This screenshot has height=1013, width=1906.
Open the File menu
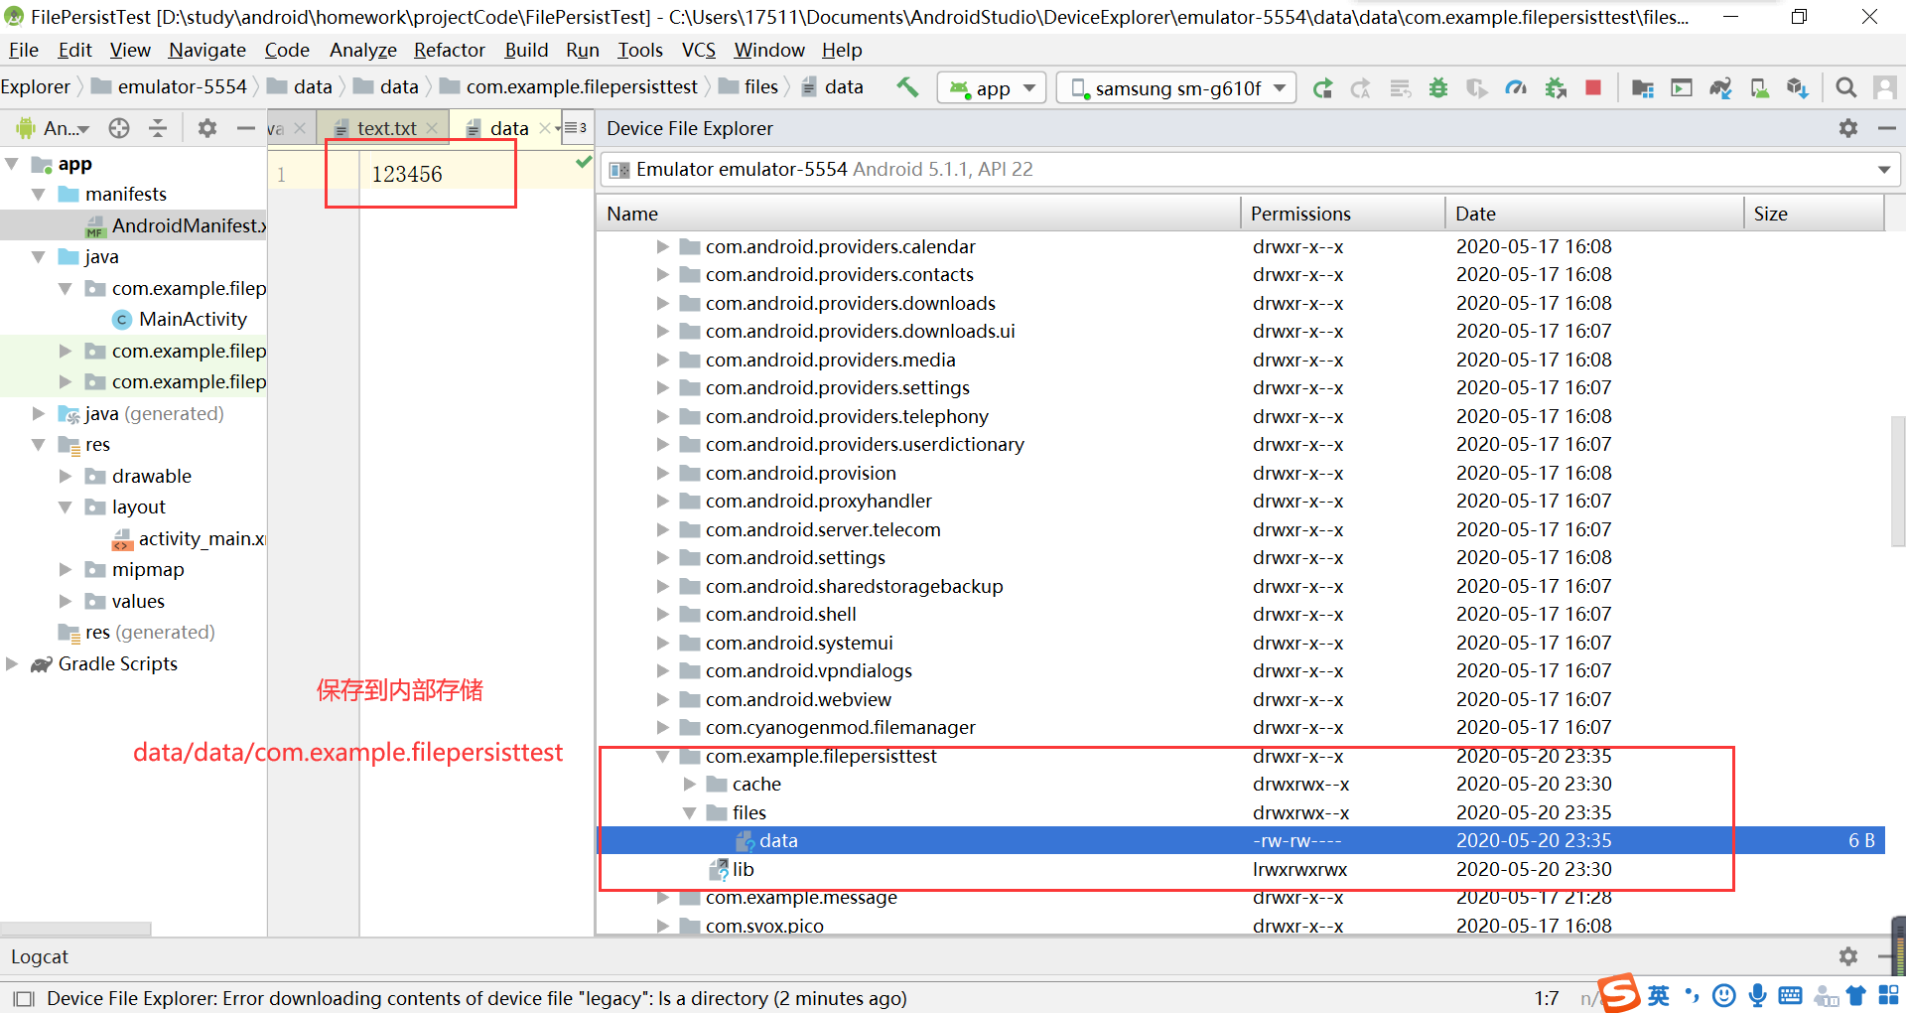click(x=24, y=50)
